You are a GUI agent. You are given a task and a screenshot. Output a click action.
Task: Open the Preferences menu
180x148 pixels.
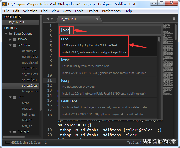click(111, 11)
